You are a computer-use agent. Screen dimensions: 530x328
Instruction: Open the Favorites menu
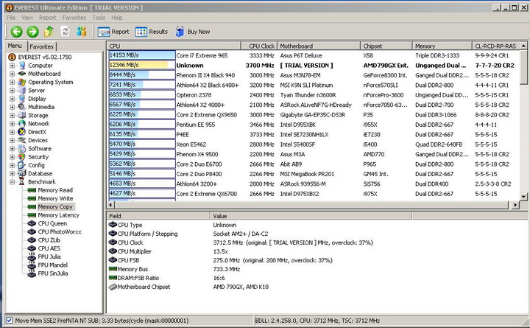(74, 18)
